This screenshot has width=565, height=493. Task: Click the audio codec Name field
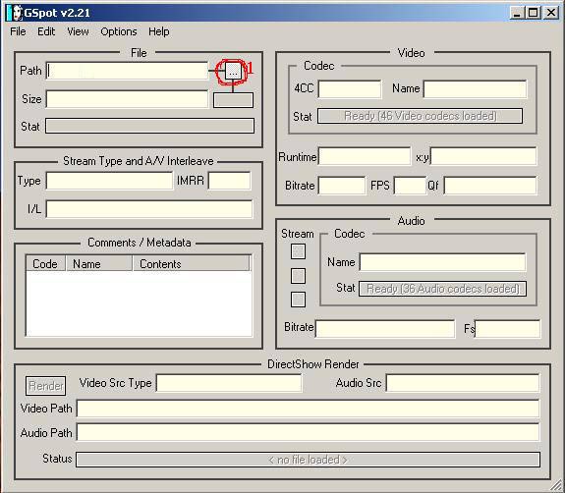point(442,262)
